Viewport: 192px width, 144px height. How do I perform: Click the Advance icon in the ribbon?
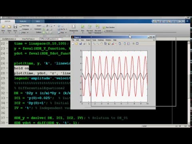point(104,31)
